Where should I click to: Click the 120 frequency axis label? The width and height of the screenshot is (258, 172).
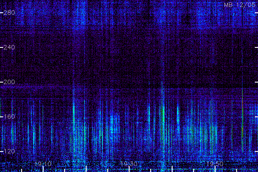pyautogui.click(x=9, y=151)
